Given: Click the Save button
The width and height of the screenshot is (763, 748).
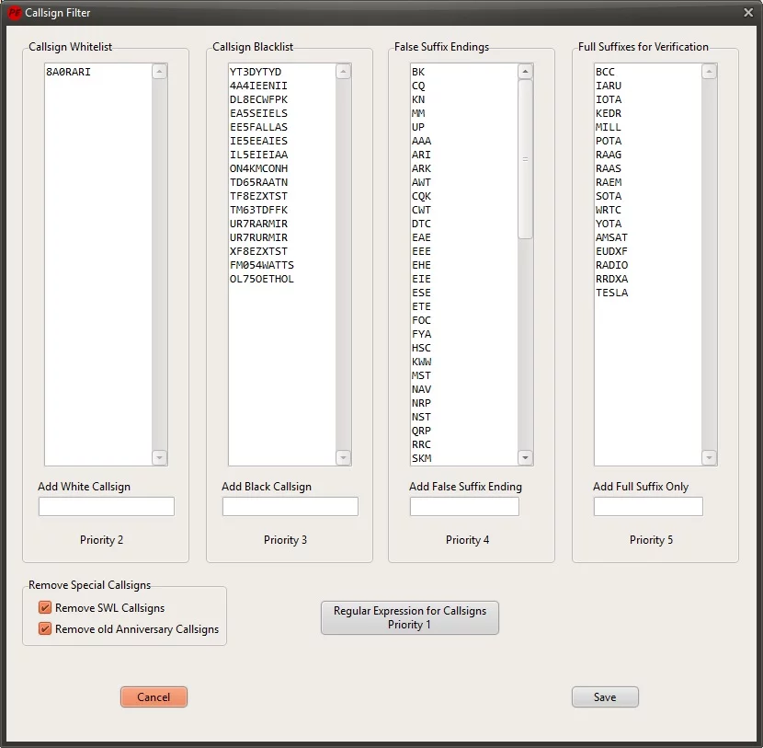Looking at the screenshot, I should tap(604, 696).
